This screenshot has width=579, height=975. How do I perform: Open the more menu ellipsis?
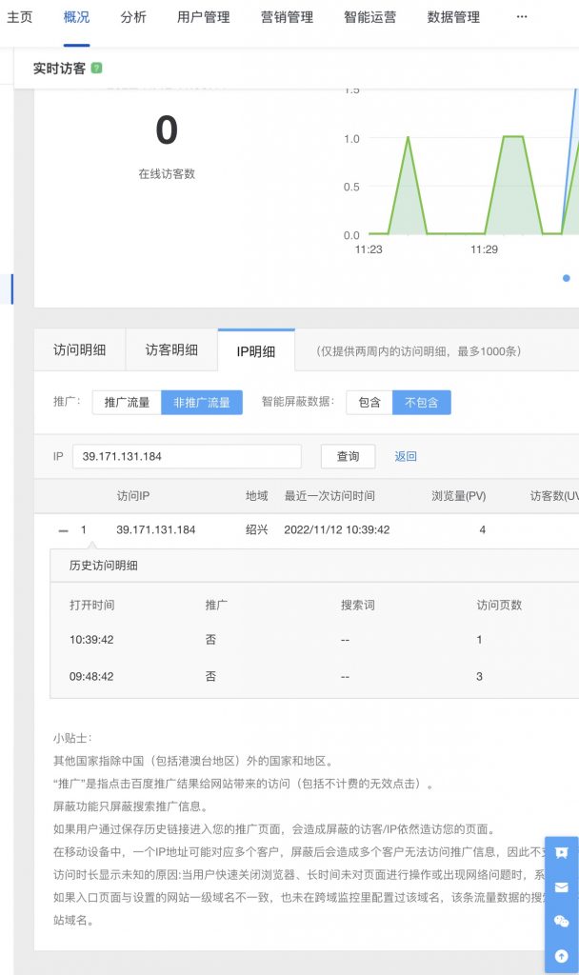(522, 17)
